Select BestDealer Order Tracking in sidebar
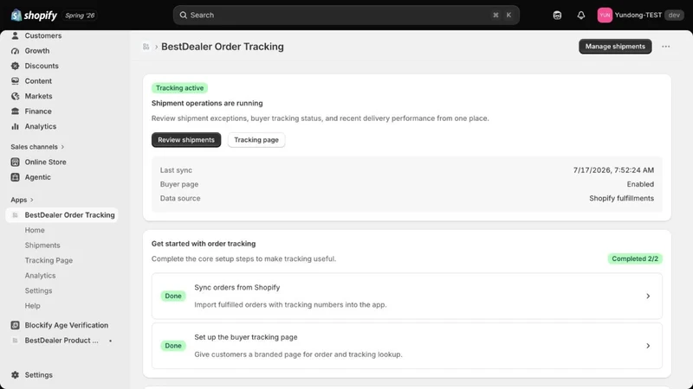The image size is (693, 389). 62,214
